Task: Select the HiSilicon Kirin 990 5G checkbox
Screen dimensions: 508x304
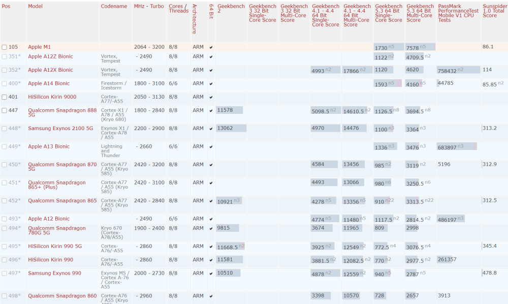Action: (x=4, y=247)
